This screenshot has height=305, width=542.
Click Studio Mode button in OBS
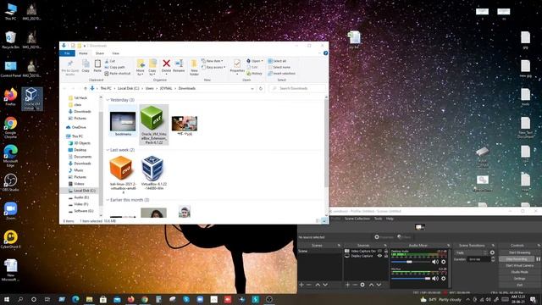519,272
